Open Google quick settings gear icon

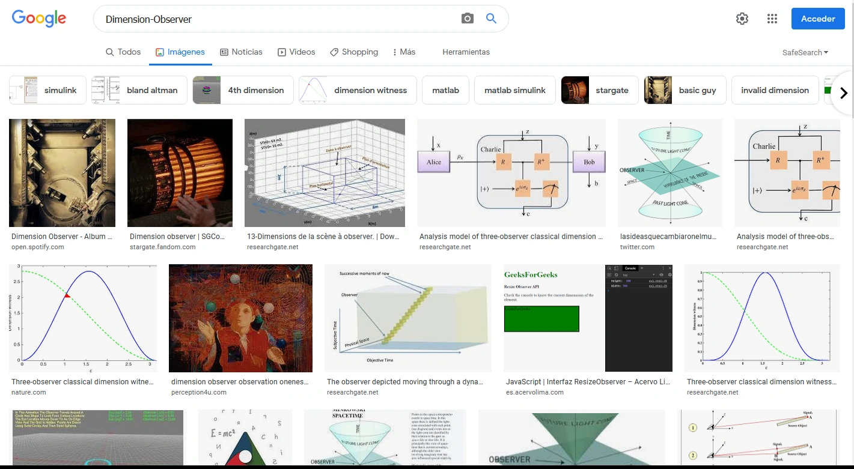pyautogui.click(x=742, y=19)
